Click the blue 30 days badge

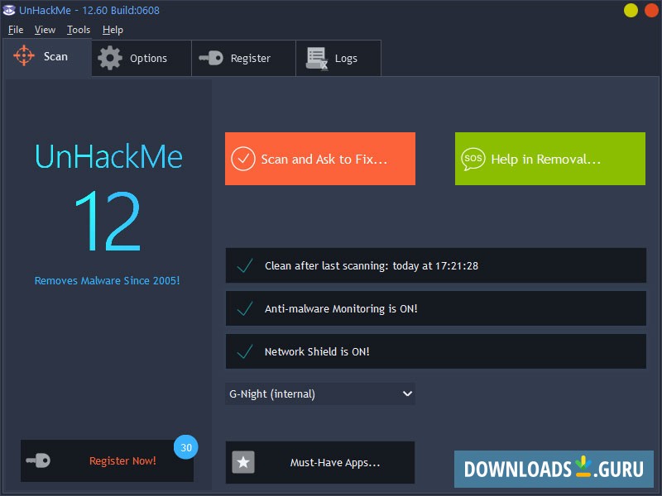(185, 447)
